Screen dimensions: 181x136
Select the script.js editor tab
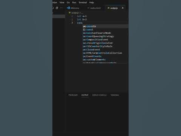point(114,8)
